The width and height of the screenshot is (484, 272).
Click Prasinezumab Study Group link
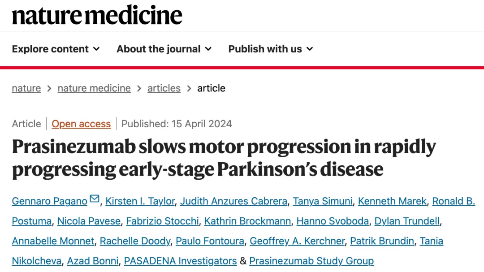point(311,260)
